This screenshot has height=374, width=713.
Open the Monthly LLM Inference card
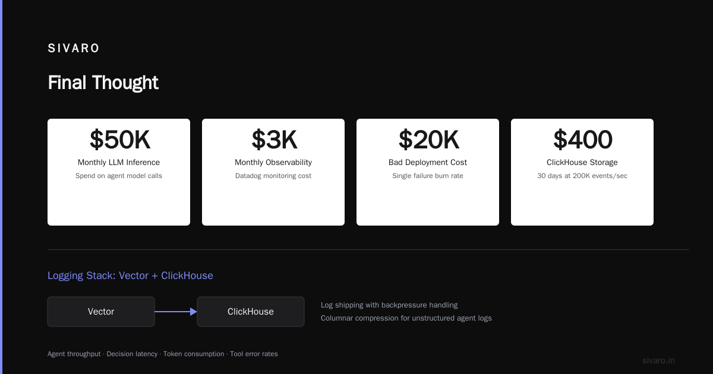tap(119, 172)
